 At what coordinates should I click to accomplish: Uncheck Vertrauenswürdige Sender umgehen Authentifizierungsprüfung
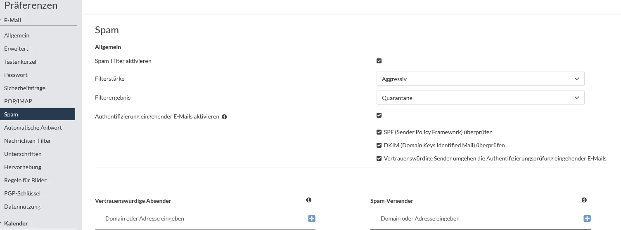[379, 158]
